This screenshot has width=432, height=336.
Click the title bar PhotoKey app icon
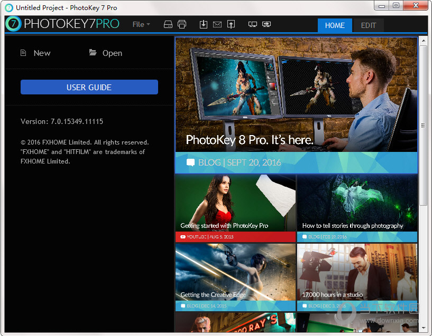[9, 8]
